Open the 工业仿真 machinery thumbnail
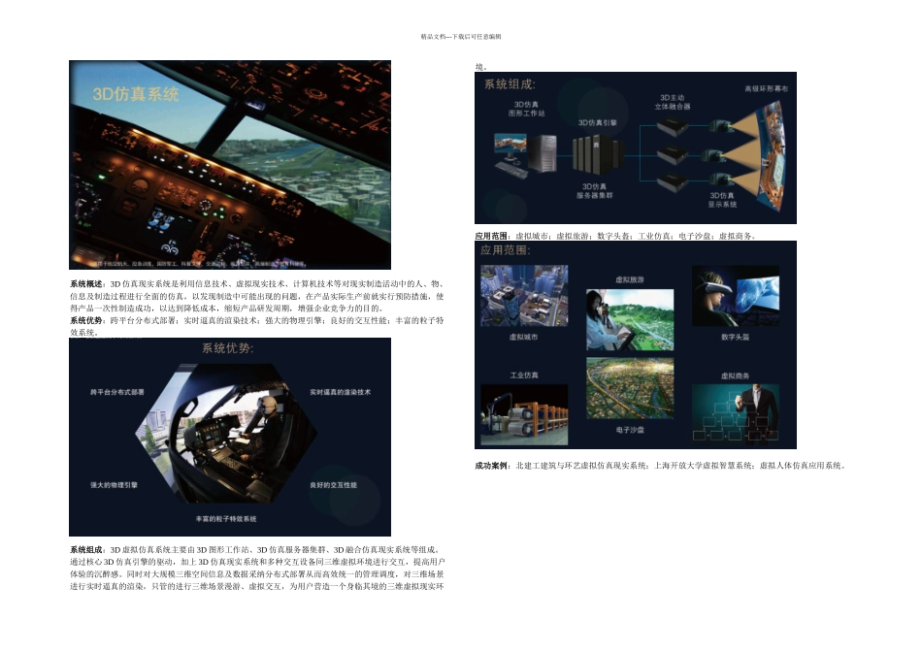The height and width of the screenshot is (652, 922). click(x=524, y=414)
